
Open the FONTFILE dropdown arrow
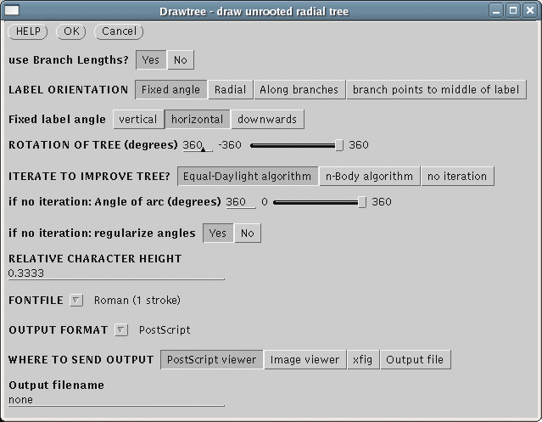76,301
